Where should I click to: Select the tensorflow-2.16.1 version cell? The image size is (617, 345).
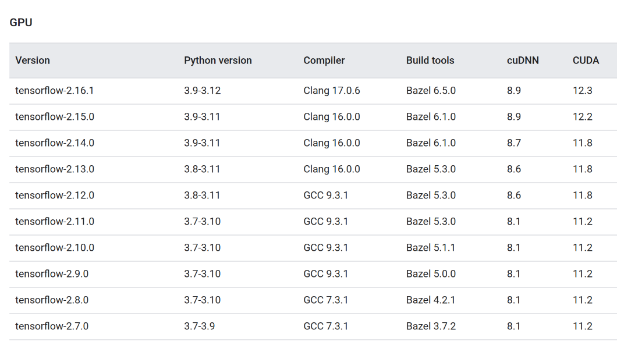[x=55, y=91]
